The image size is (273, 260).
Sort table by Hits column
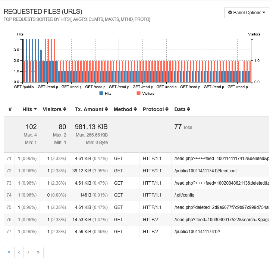29,109
